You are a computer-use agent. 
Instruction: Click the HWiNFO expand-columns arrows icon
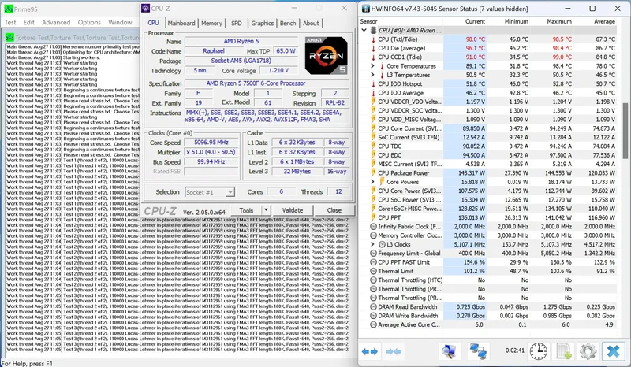(x=369, y=352)
